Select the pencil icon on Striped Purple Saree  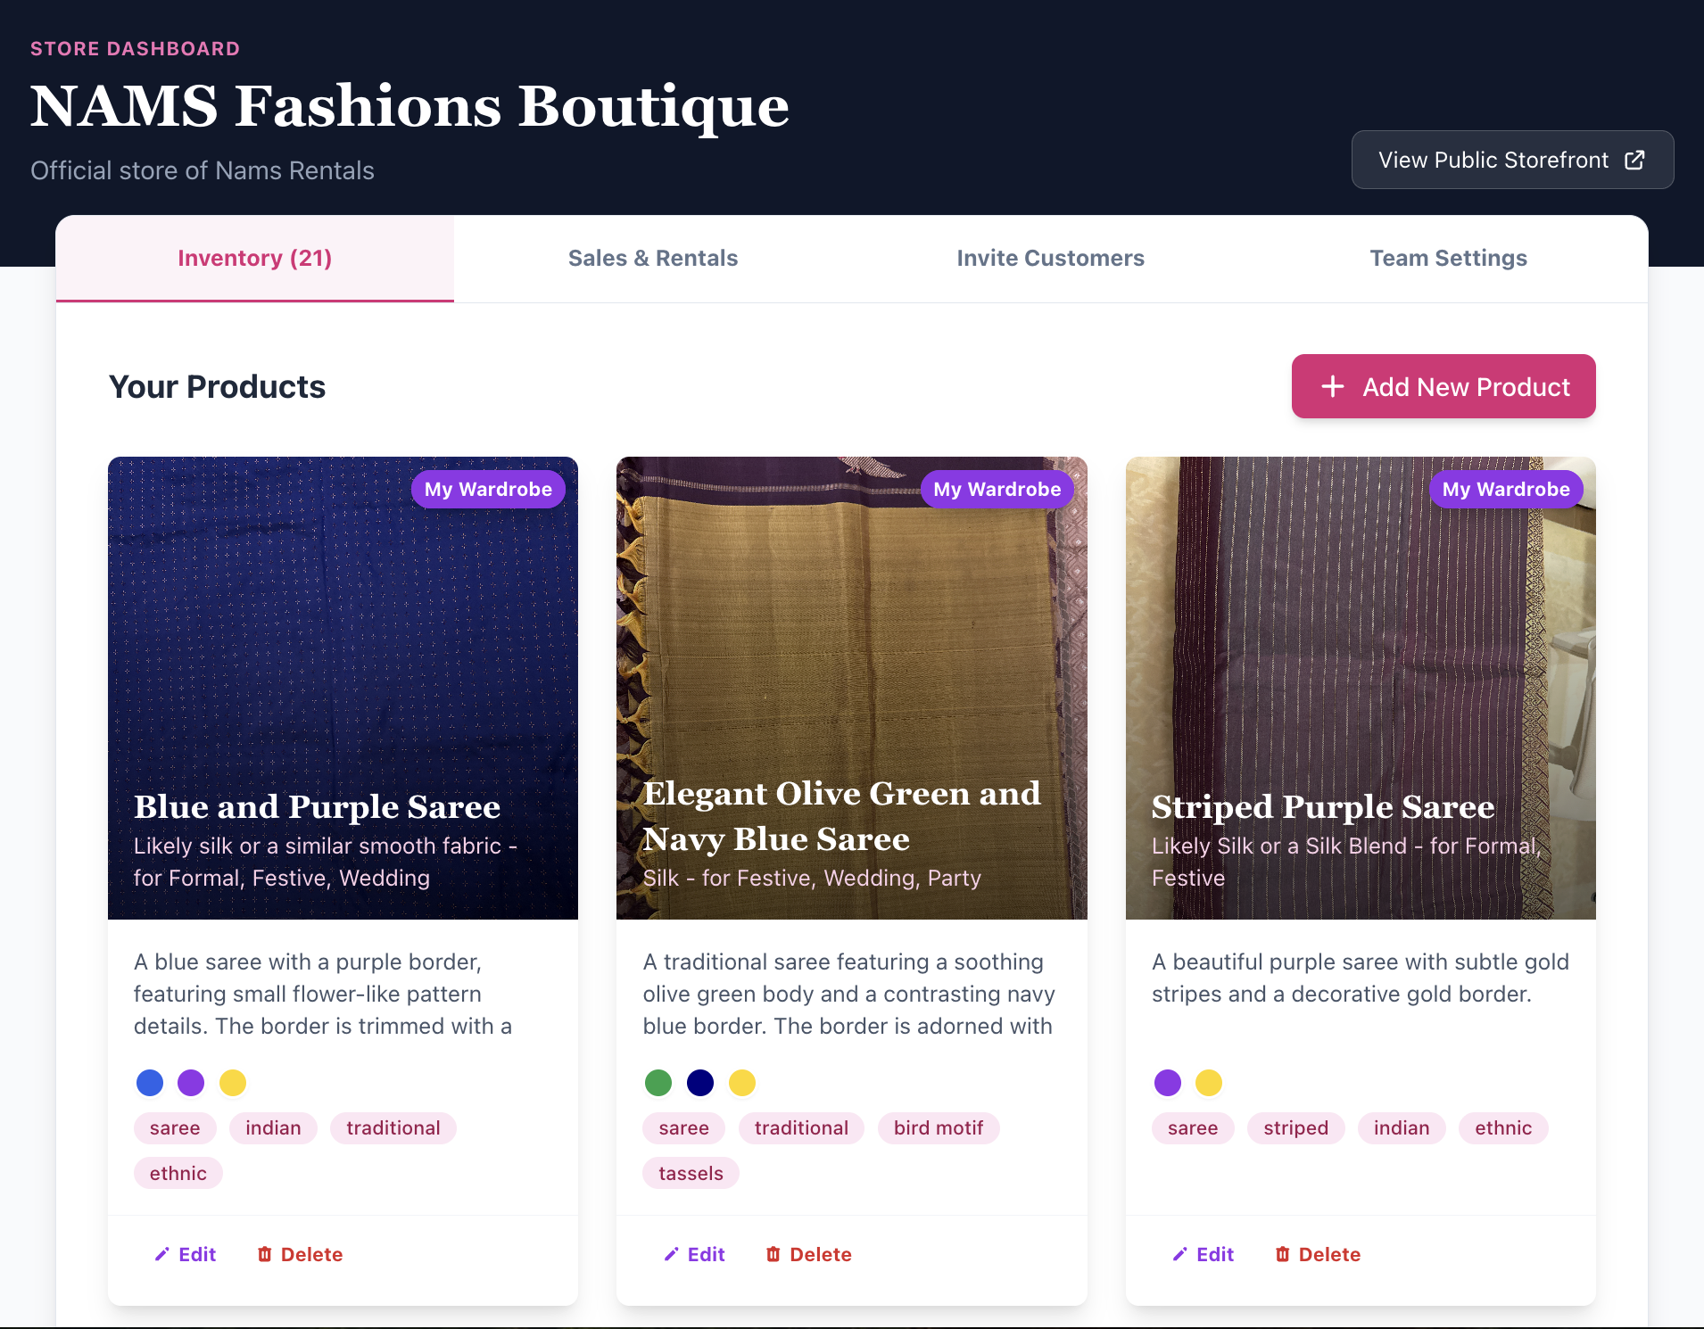point(1180,1254)
